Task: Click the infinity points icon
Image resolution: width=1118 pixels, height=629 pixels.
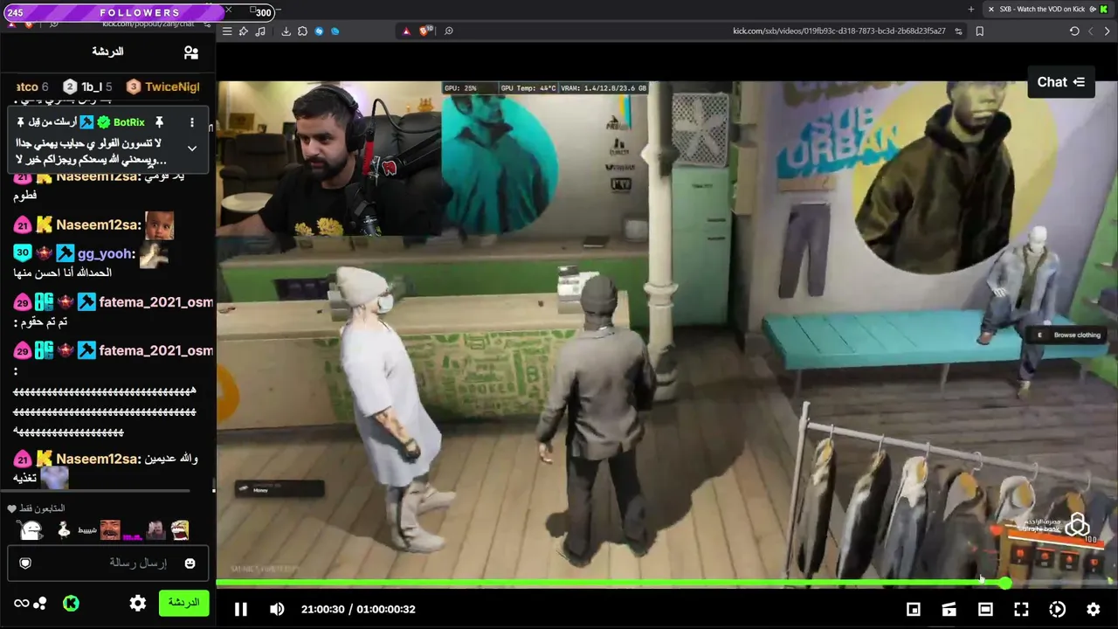Action: coord(21,603)
